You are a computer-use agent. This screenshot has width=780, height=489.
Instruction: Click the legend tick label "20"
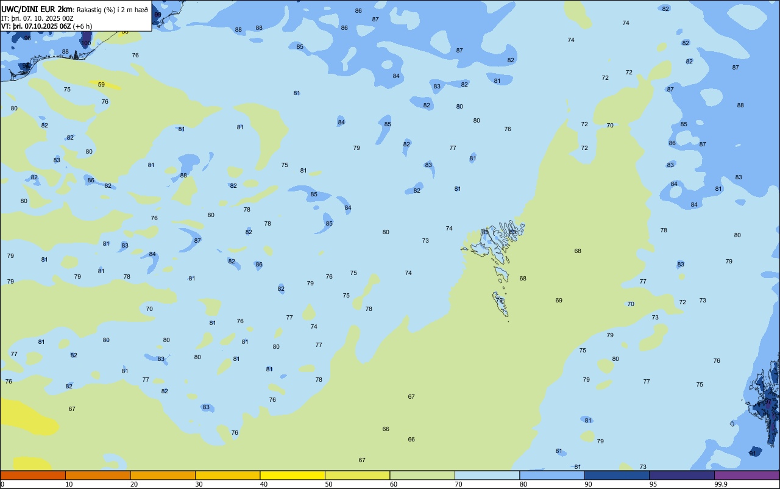coord(134,484)
